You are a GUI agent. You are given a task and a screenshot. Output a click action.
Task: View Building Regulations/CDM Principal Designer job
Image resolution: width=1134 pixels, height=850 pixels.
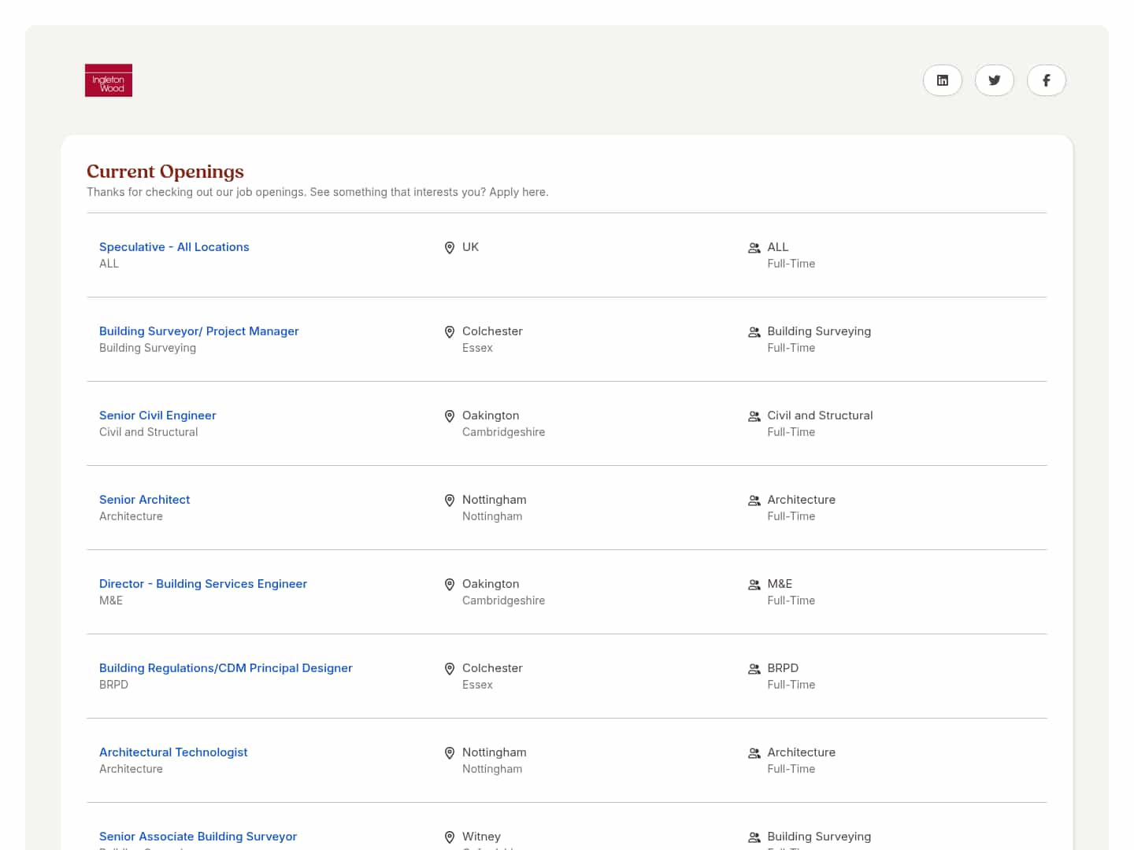[x=225, y=668]
